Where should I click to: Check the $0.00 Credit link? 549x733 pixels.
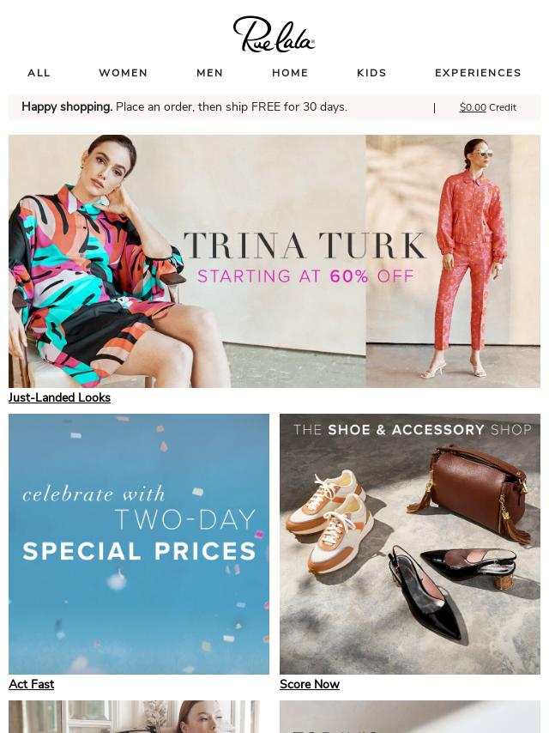tap(488, 107)
